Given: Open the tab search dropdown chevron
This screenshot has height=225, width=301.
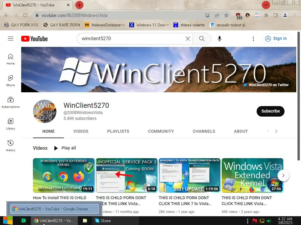Looking at the screenshot, I should (x=266, y=5).
